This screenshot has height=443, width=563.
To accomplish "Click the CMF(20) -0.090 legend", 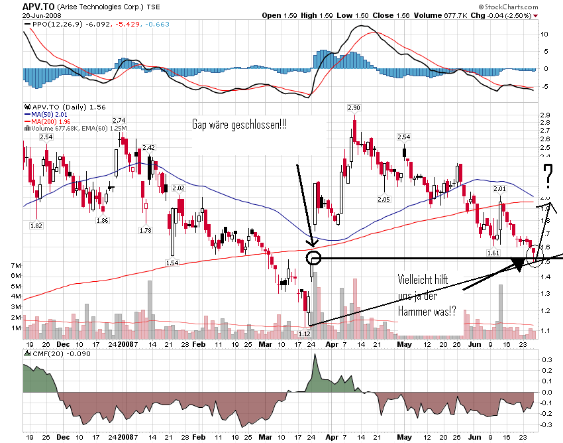I will point(62,354).
